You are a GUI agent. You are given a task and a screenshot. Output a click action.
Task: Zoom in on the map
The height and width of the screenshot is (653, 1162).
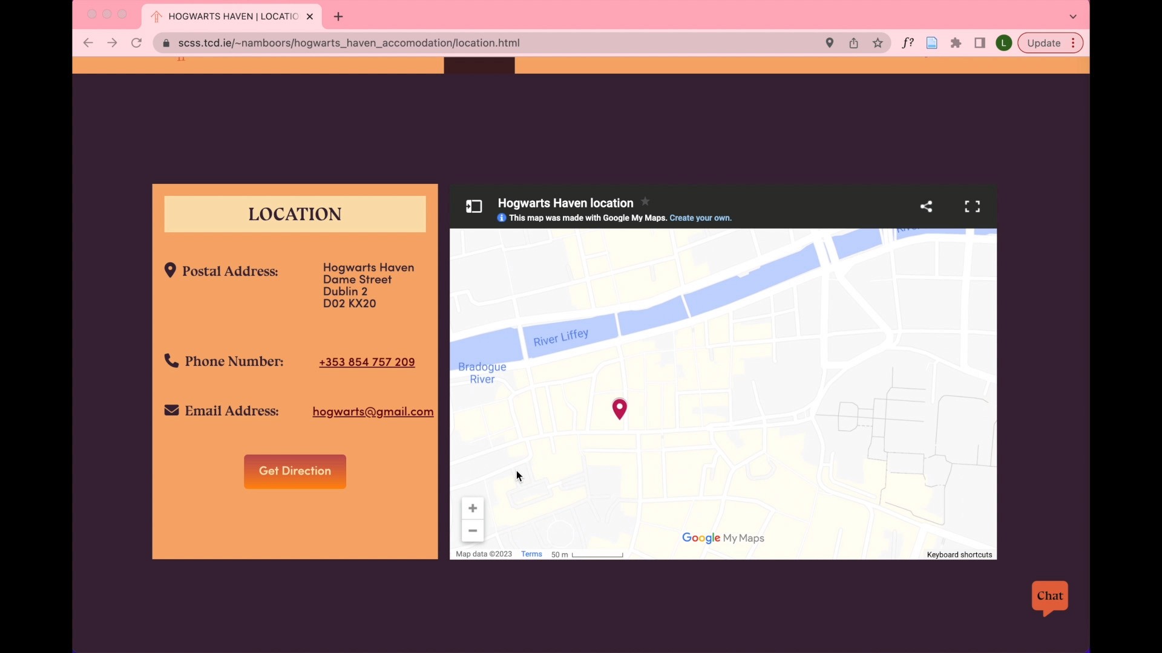coord(473,508)
